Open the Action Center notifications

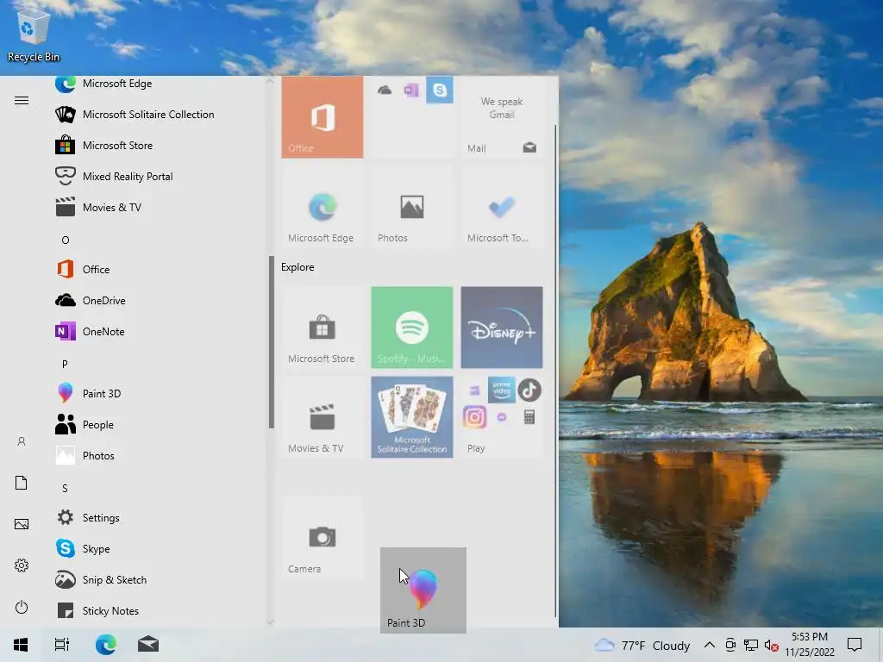(855, 645)
